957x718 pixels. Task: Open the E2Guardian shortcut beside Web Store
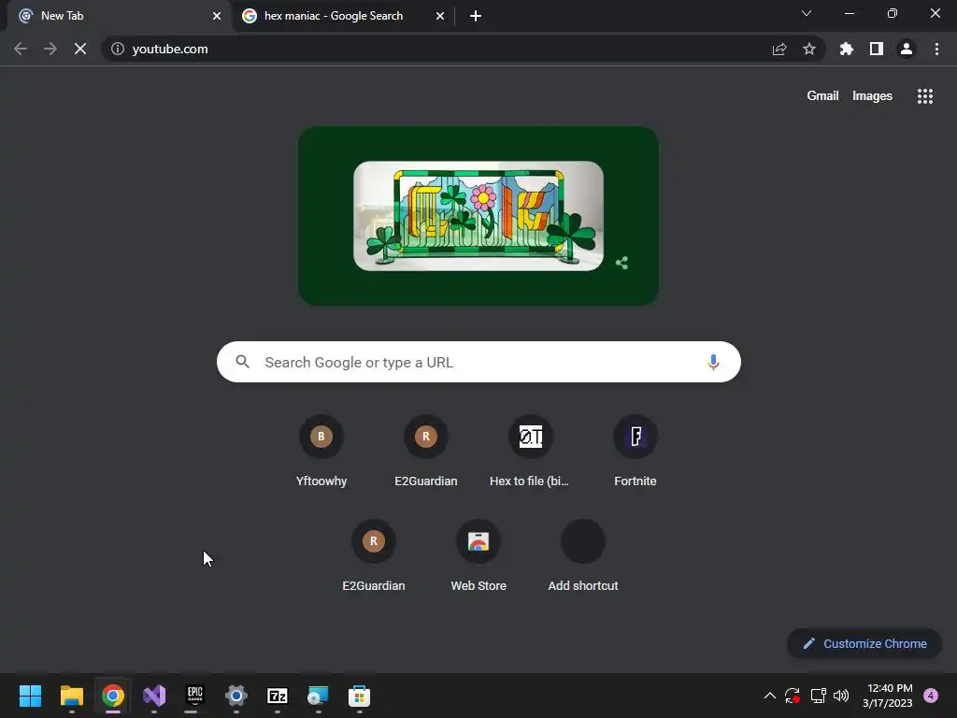pos(374,555)
